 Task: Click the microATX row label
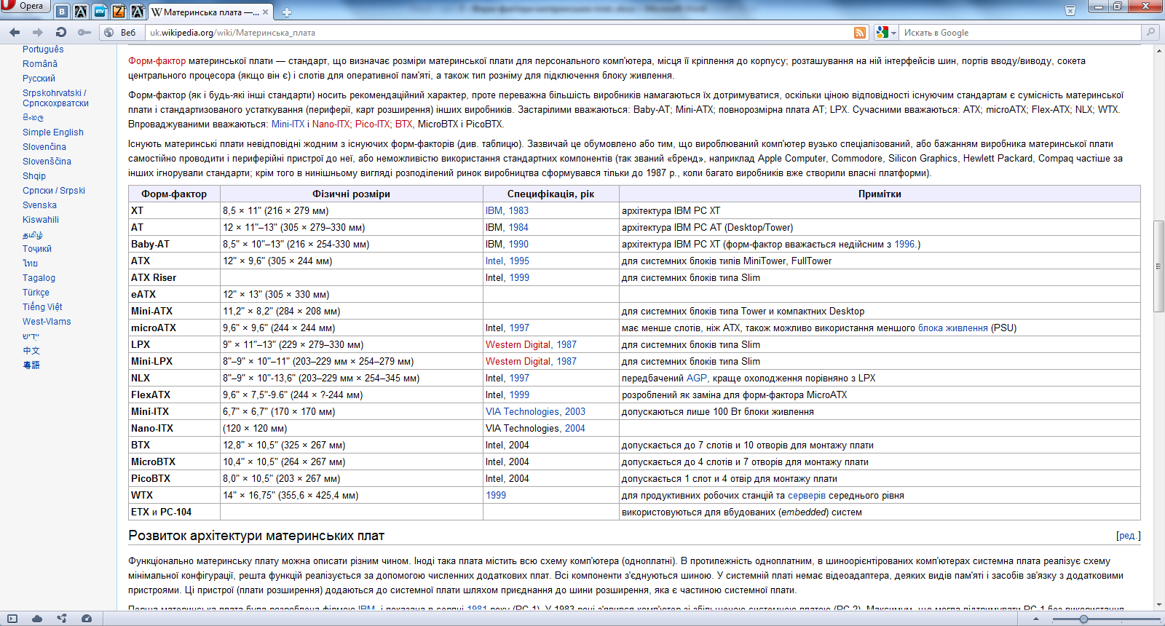[154, 328]
